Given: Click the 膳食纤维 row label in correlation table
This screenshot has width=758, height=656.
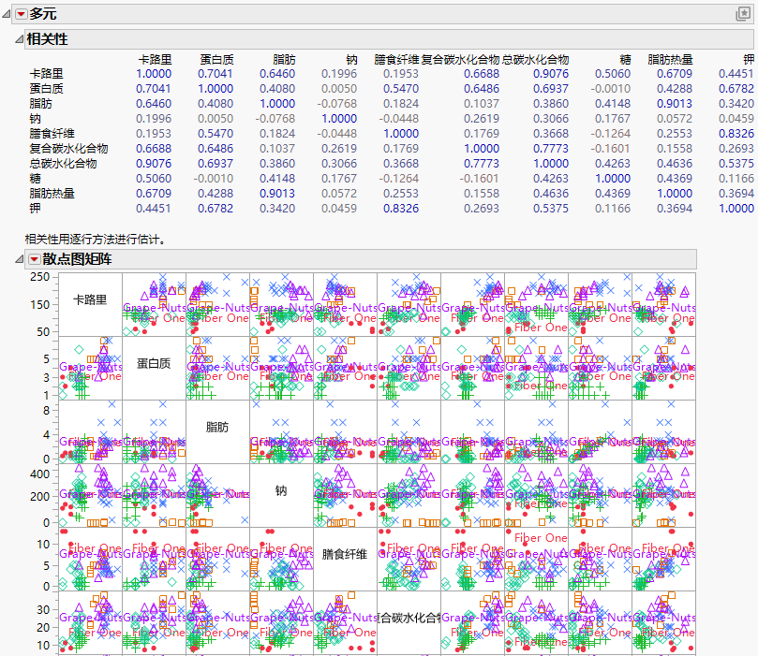Looking at the screenshot, I should [53, 134].
